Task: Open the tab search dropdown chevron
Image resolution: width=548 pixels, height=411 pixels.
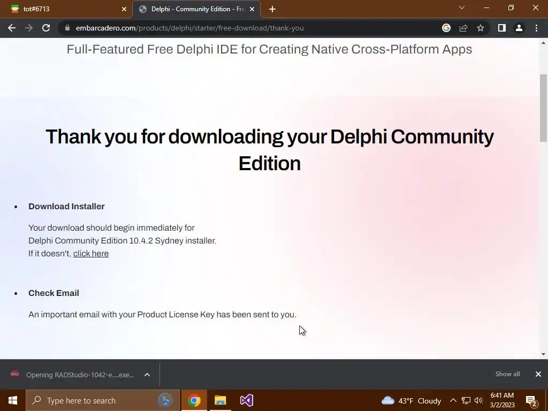Action: coord(462,7)
